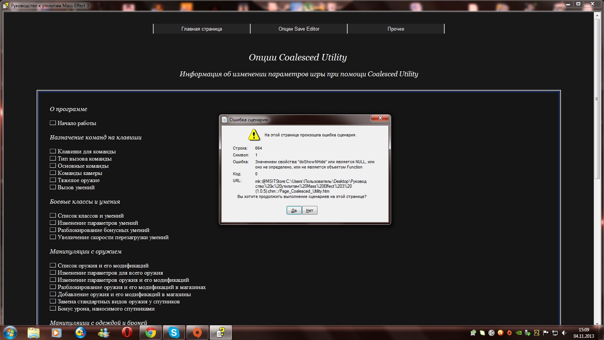This screenshot has height=340, width=604.
Task: Launch Windows Live Messenger from the taskbar
Action: [103, 333]
